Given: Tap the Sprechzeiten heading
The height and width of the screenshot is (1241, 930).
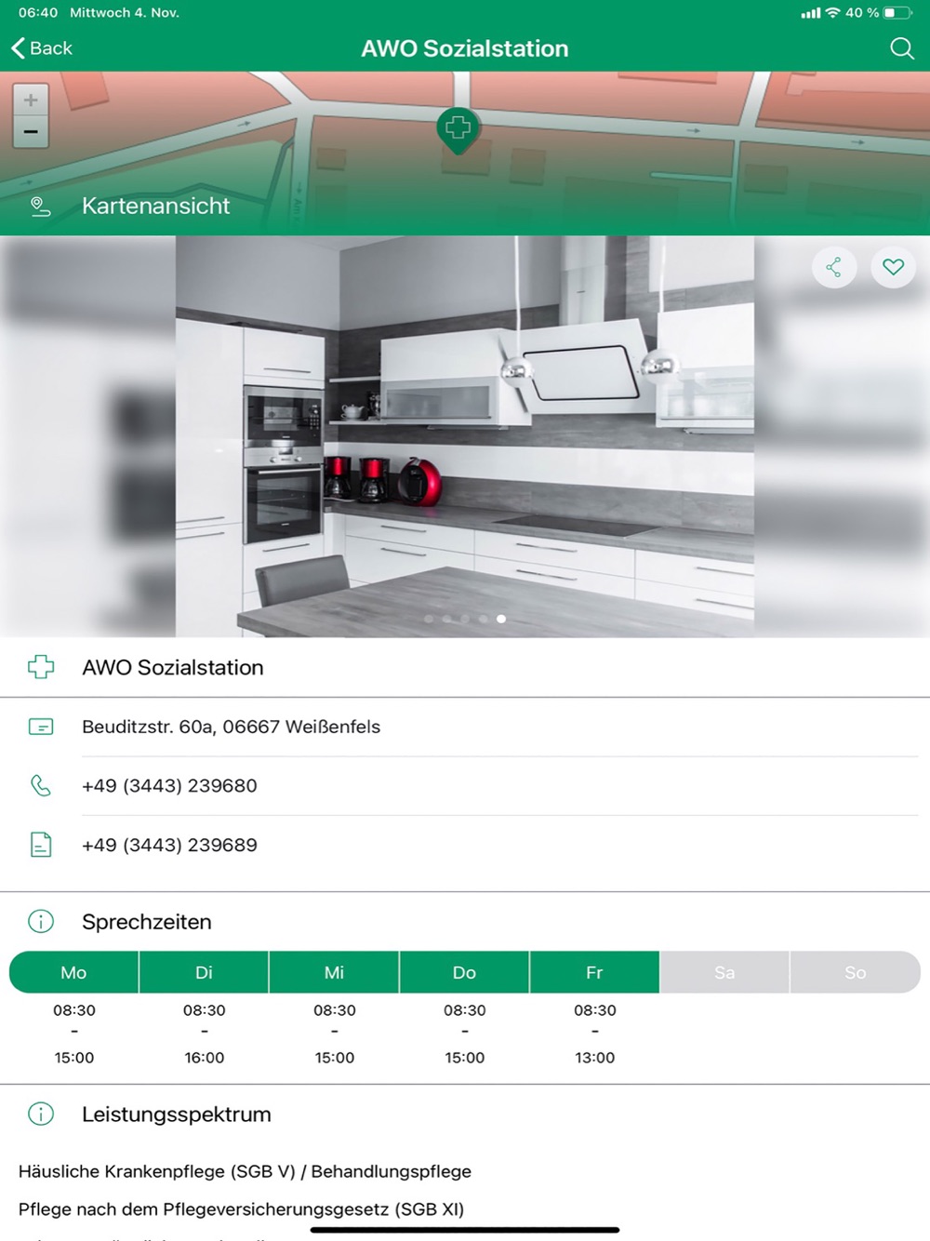Looking at the screenshot, I should pos(147,922).
